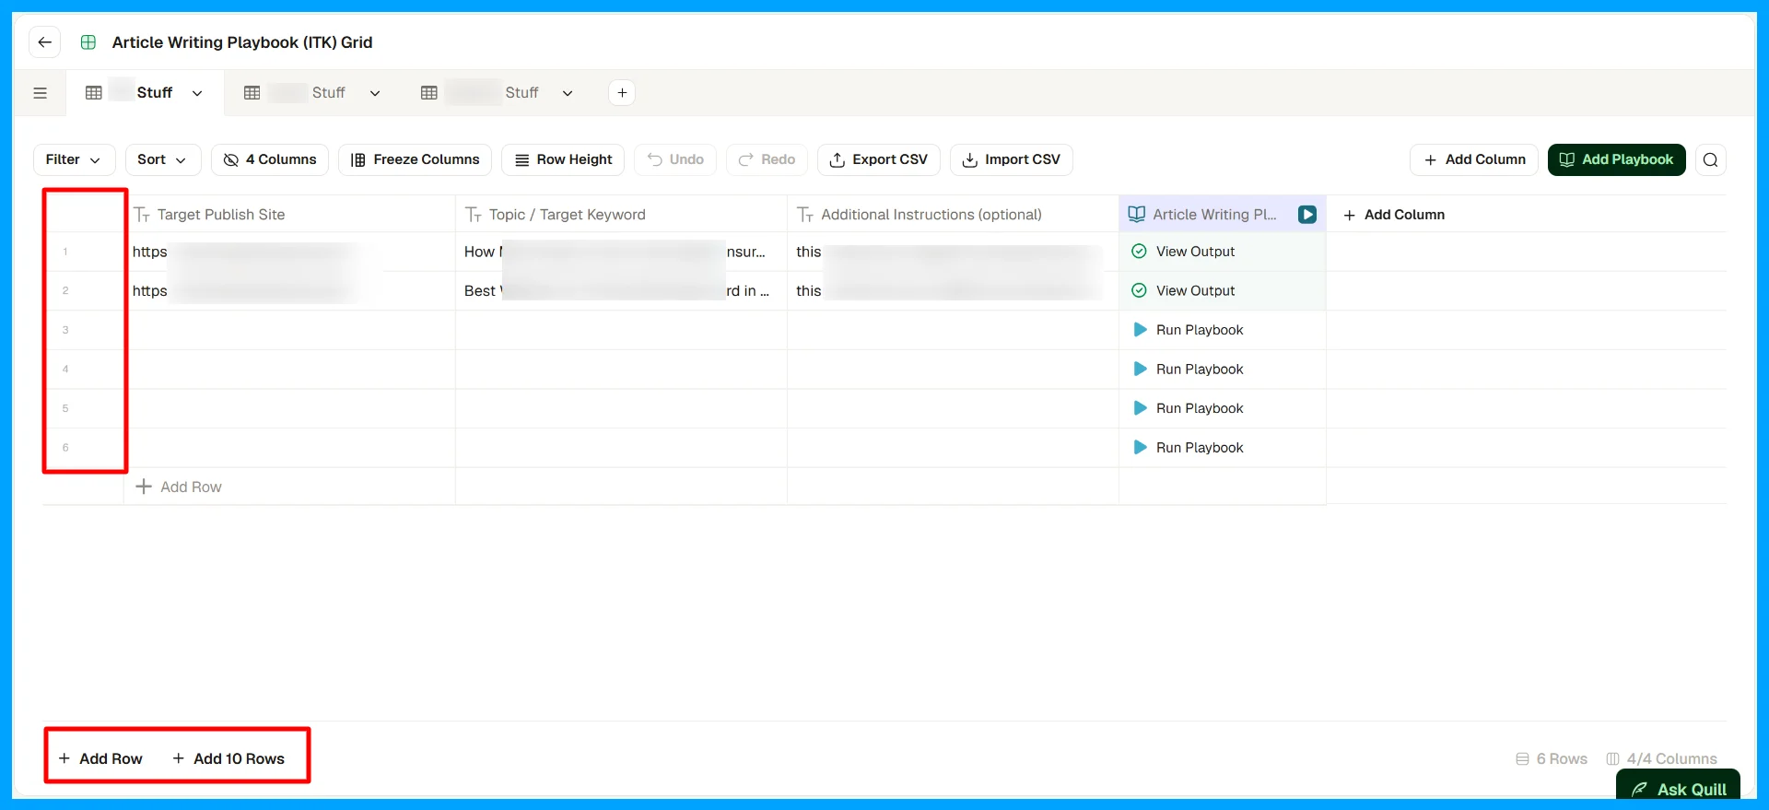Click Add Row in bottom bar
The image size is (1769, 810).
tap(100, 758)
